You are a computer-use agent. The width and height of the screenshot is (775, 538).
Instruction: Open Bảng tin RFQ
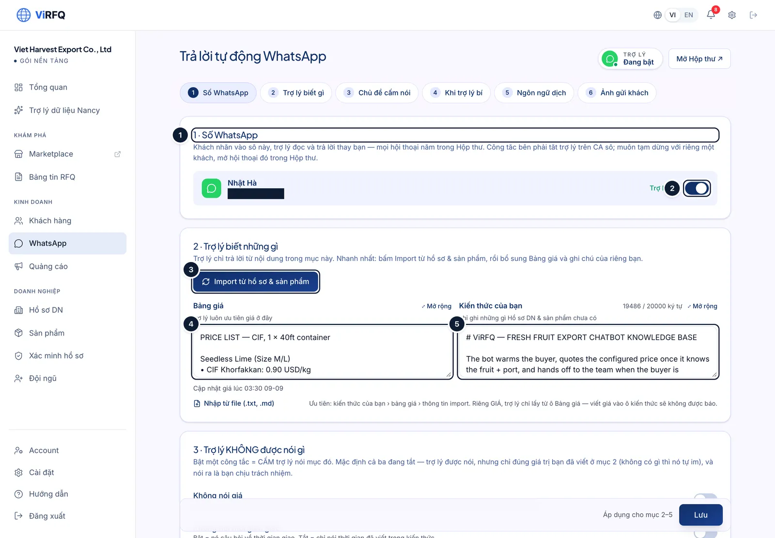pos(67,177)
